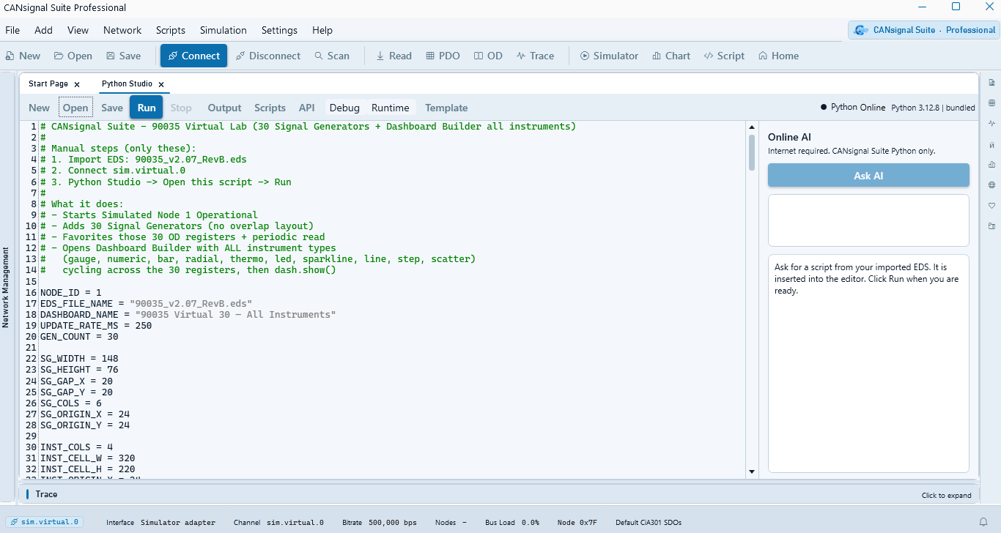Expand the Network Management side panel
The image size is (1001, 533).
click(6, 286)
